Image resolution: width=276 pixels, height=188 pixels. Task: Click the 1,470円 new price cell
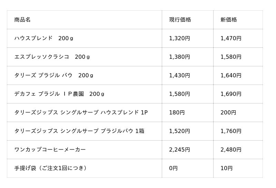pos(231,38)
